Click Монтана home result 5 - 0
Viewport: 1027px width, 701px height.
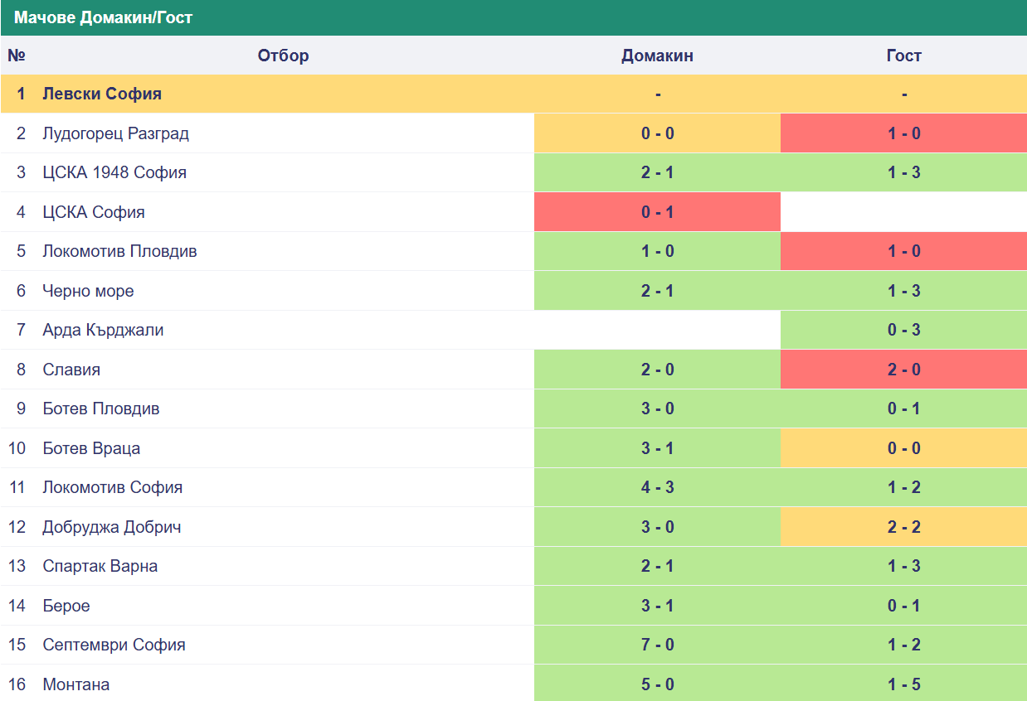[x=657, y=684]
